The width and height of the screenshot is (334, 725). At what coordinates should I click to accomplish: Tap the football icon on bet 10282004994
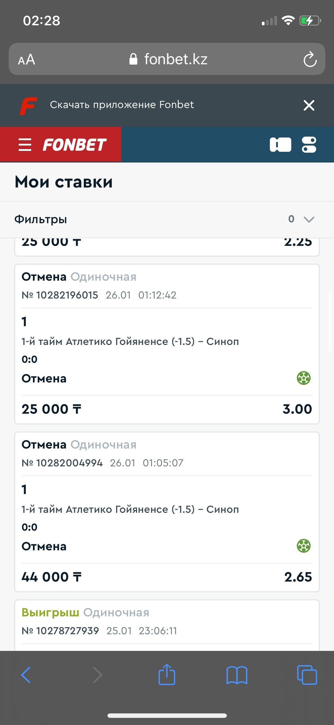(x=303, y=546)
